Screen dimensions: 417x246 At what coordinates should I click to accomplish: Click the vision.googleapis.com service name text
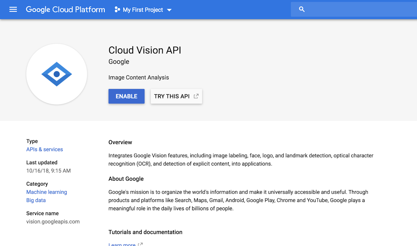point(53,221)
